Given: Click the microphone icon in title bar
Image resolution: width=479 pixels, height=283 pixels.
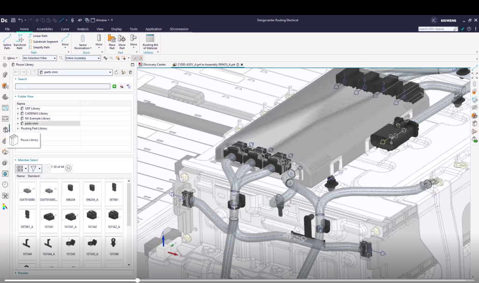Looking at the screenshot, I should coord(73,20).
